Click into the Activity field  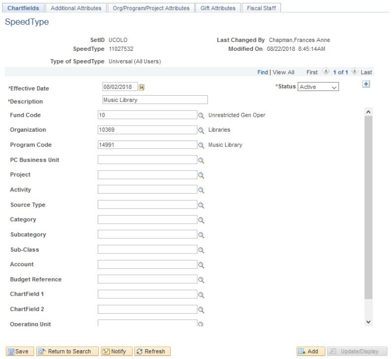148,189
